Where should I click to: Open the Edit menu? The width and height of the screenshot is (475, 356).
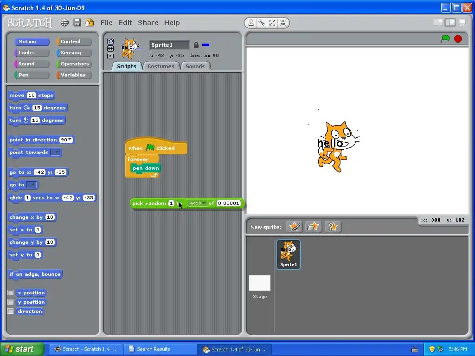click(x=125, y=23)
